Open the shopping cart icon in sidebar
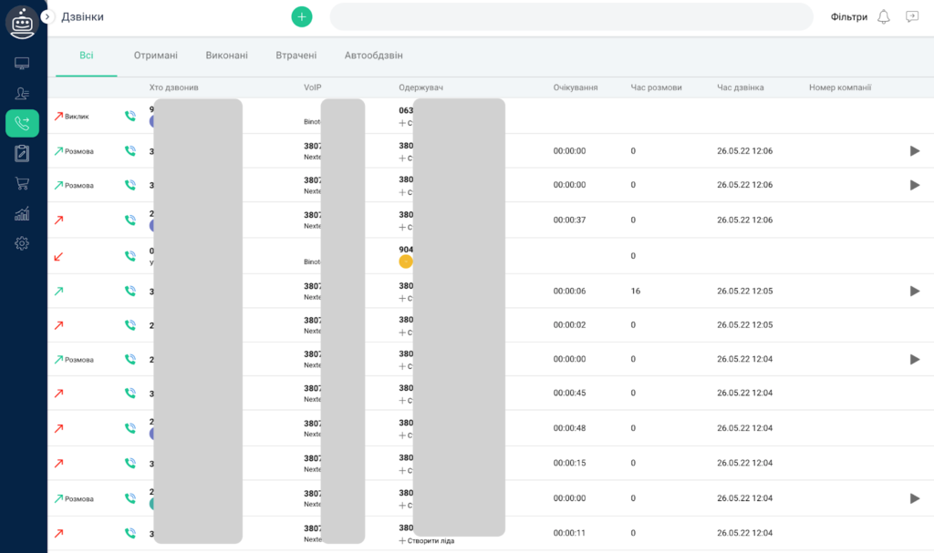Screen dimensions: 934x553 [22, 184]
